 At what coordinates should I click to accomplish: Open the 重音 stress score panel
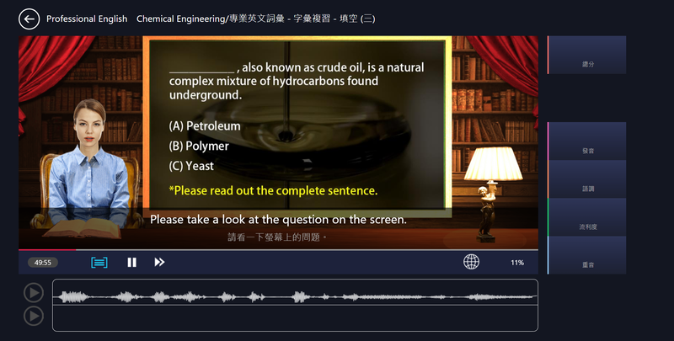[587, 255]
